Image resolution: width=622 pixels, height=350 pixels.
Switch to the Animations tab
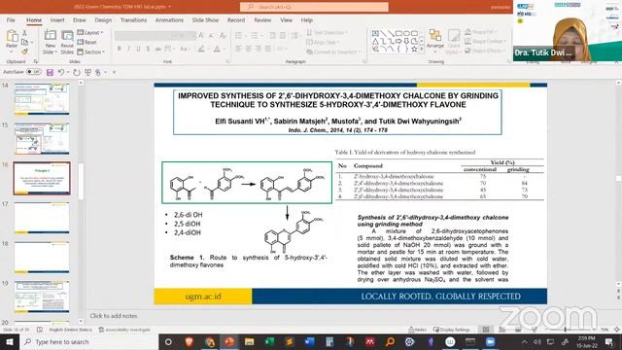[169, 19]
